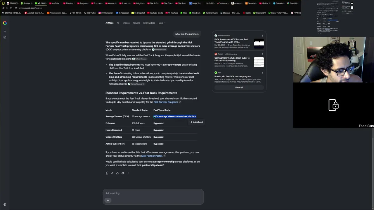Switch to the All results tab
The image size is (374, 210).
click(x=118, y=23)
